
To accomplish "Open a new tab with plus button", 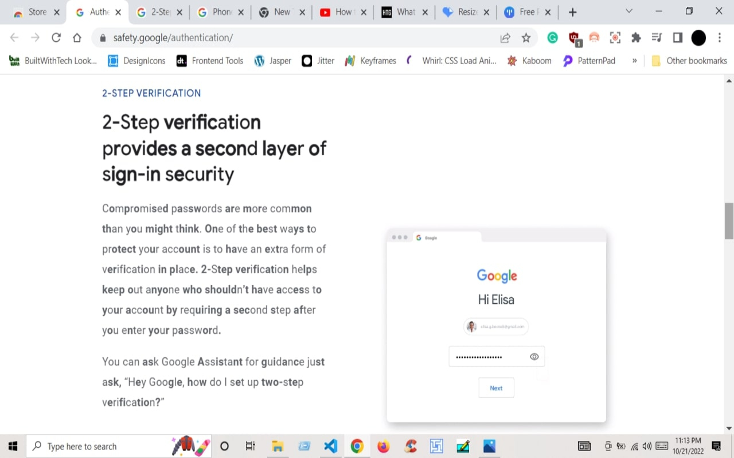I will click(x=572, y=12).
